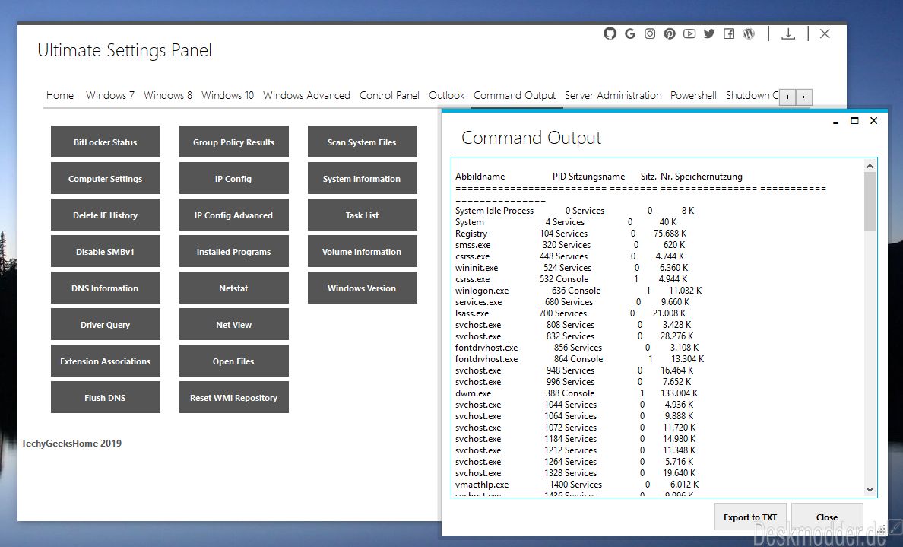Image resolution: width=903 pixels, height=547 pixels.
Task: Open the Instagram icon link
Action: pos(650,33)
